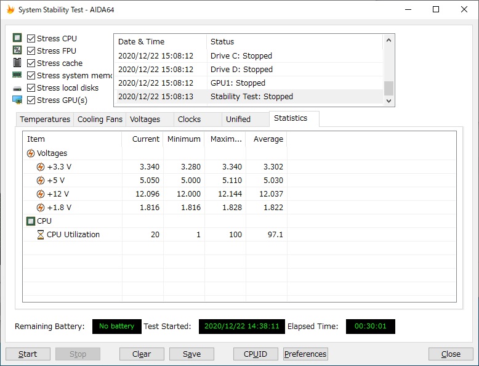Click the memory stick icon beside Stress system memory
Image resolution: width=479 pixels, height=366 pixels.
tap(17, 75)
